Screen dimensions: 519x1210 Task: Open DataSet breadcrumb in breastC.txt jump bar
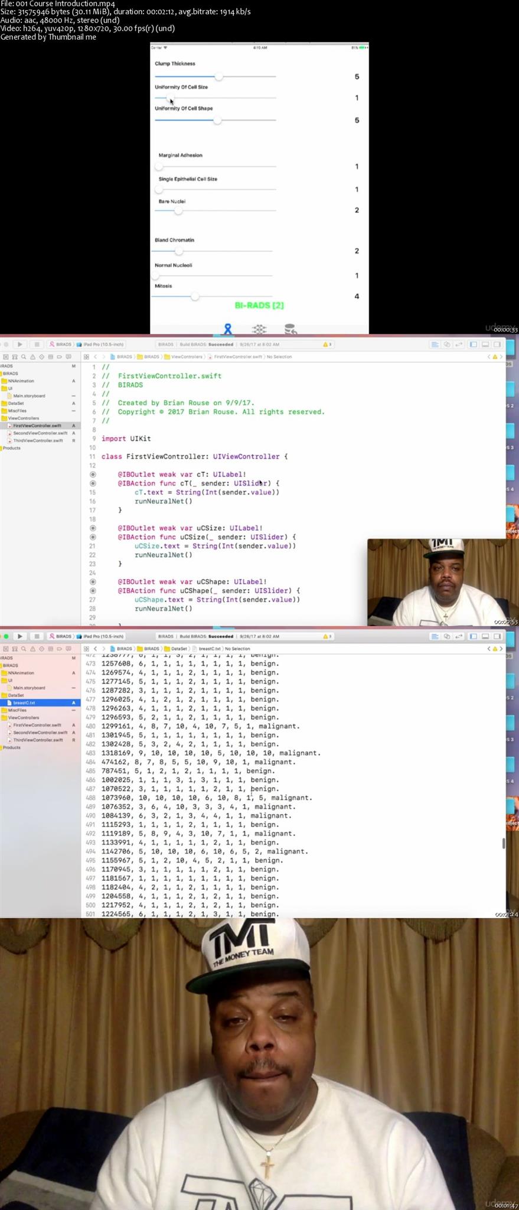click(x=176, y=649)
